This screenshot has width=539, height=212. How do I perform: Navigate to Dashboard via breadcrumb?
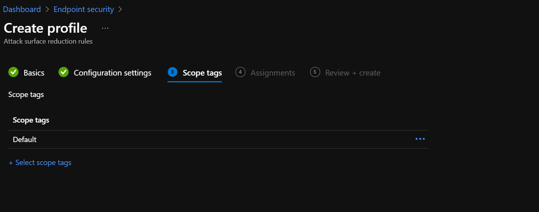click(x=22, y=9)
